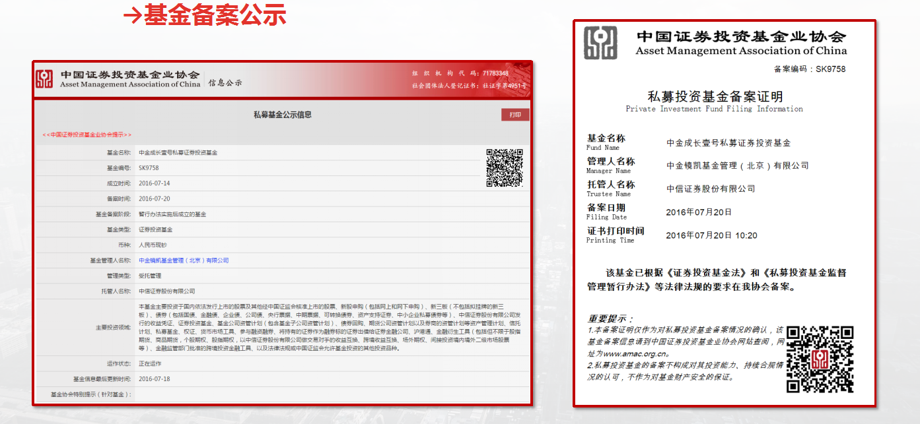Click the AMAC logo on the info webpage
The width and height of the screenshot is (920, 424).
pyautogui.click(x=44, y=79)
